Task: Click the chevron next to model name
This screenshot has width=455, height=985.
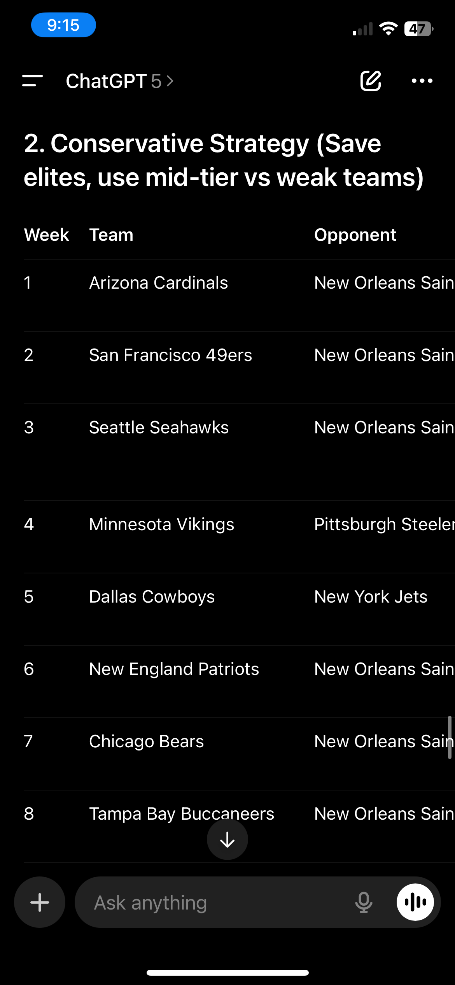Action: (170, 81)
